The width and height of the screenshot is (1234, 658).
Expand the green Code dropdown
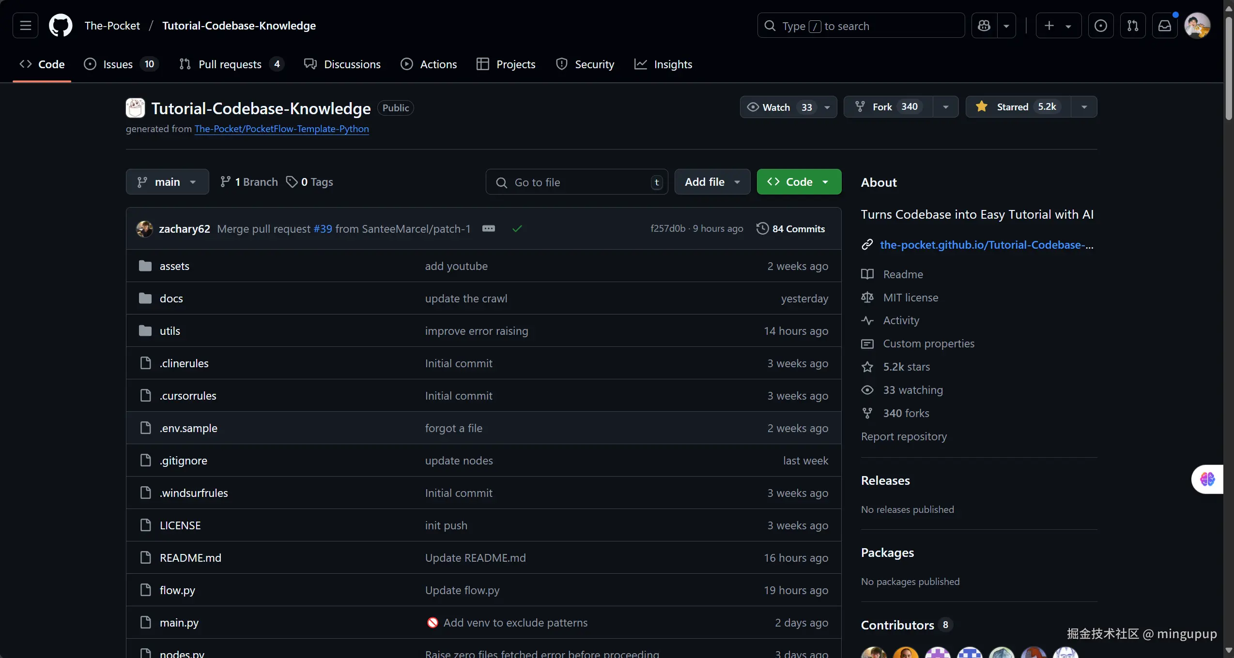[x=799, y=182]
